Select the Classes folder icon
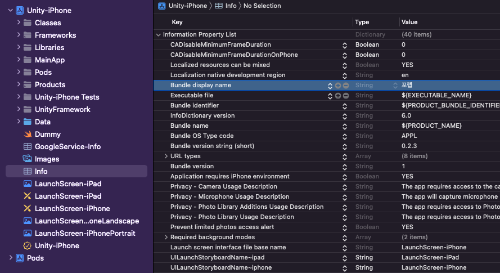This screenshot has width=500, height=273. 28,23
